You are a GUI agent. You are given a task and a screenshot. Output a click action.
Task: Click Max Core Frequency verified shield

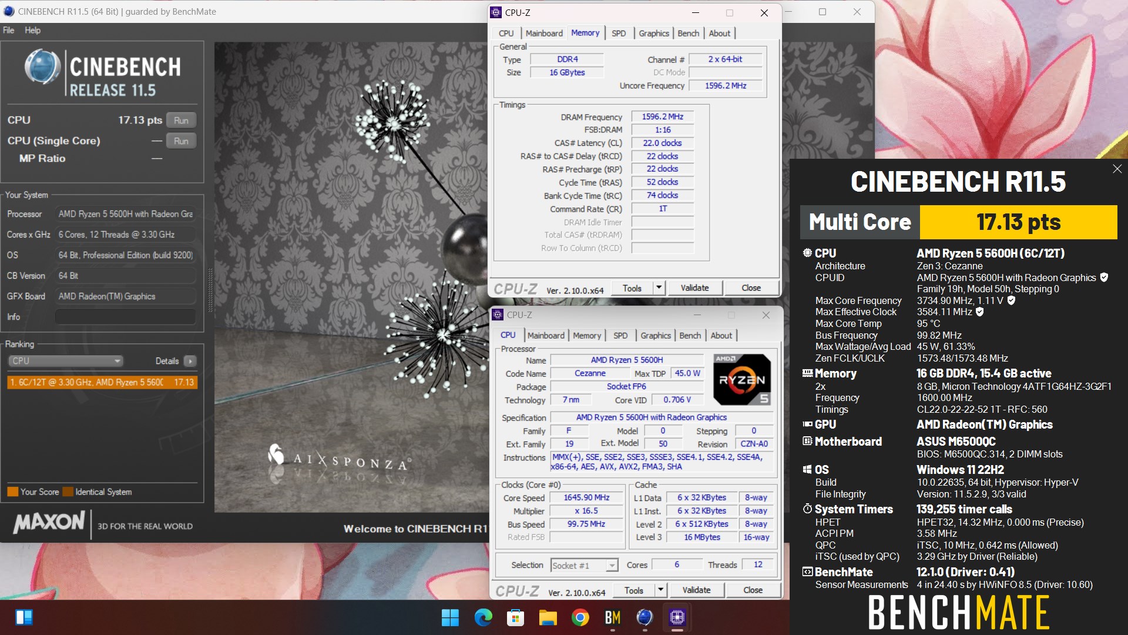[1011, 300]
